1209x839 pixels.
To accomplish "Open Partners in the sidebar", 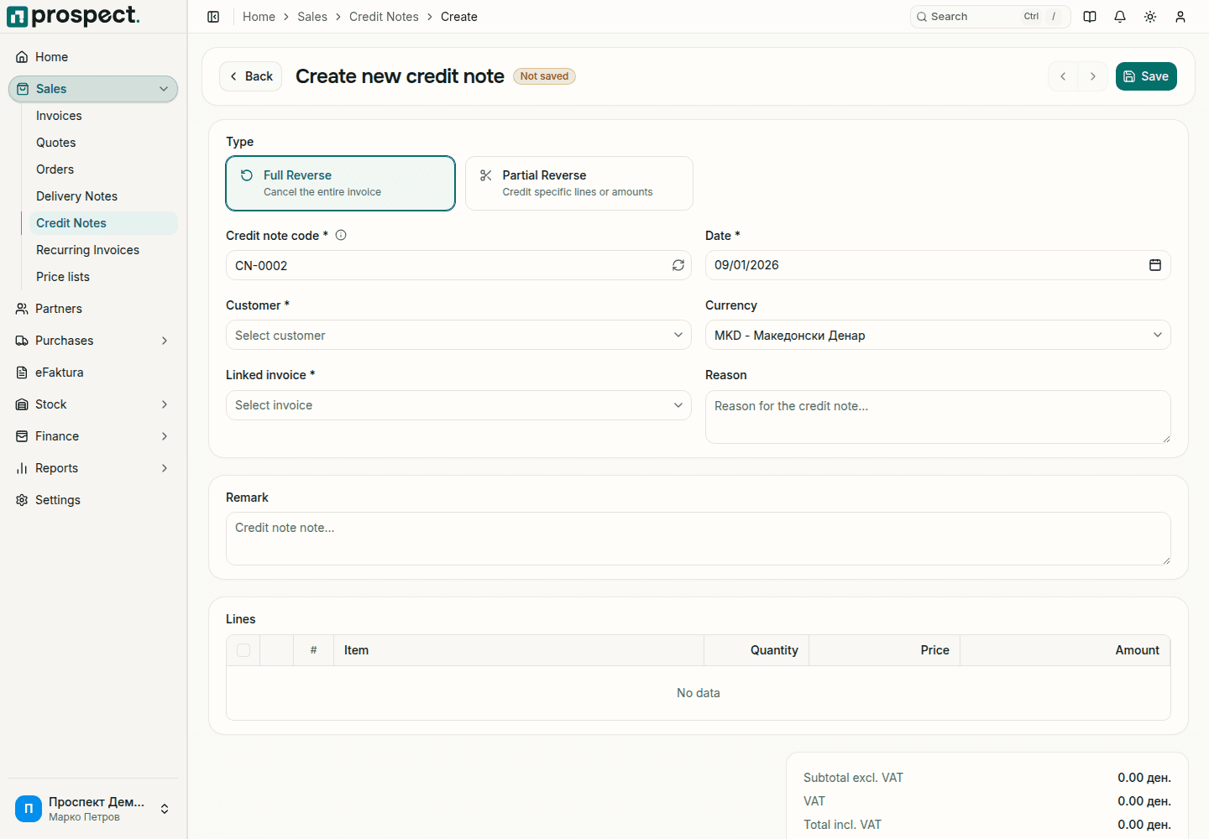I will coord(93,309).
